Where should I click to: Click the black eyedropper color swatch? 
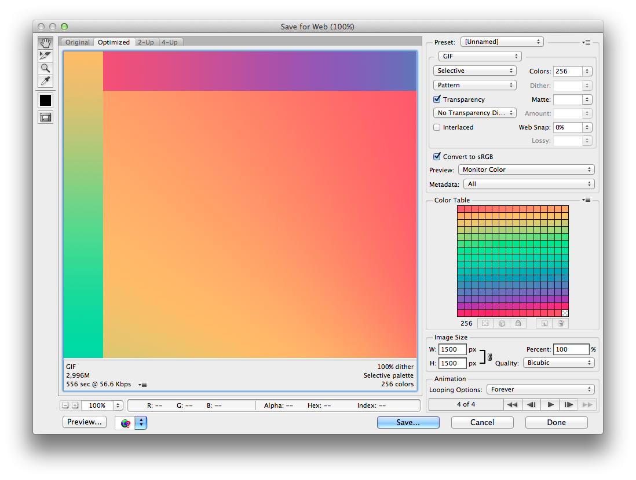tap(45, 100)
